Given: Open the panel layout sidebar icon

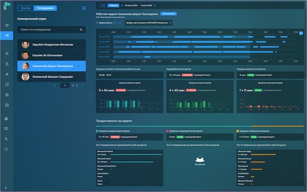Looking at the screenshot, I should click(7, 84).
